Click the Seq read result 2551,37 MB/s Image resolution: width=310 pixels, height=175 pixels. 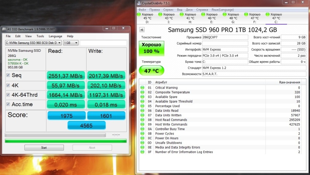pyautogui.click(x=66, y=76)
